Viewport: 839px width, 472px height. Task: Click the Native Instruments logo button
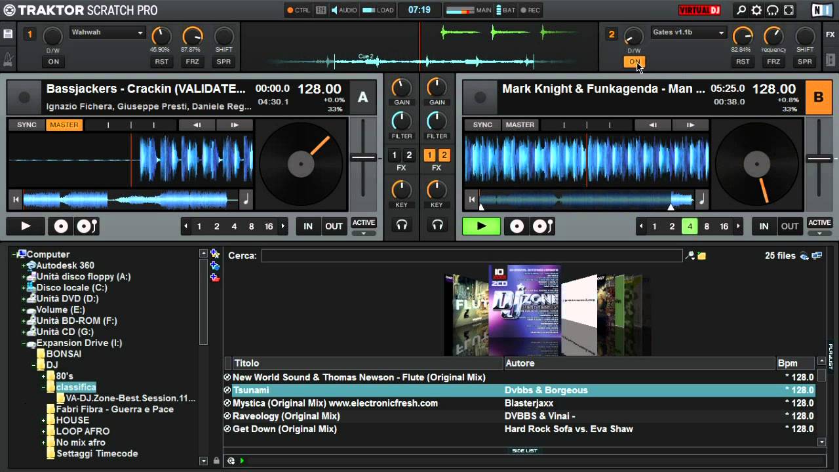click(x=822, y=10)
